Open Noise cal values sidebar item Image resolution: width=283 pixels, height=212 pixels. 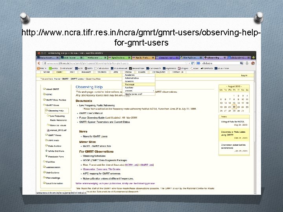point(57,125)
